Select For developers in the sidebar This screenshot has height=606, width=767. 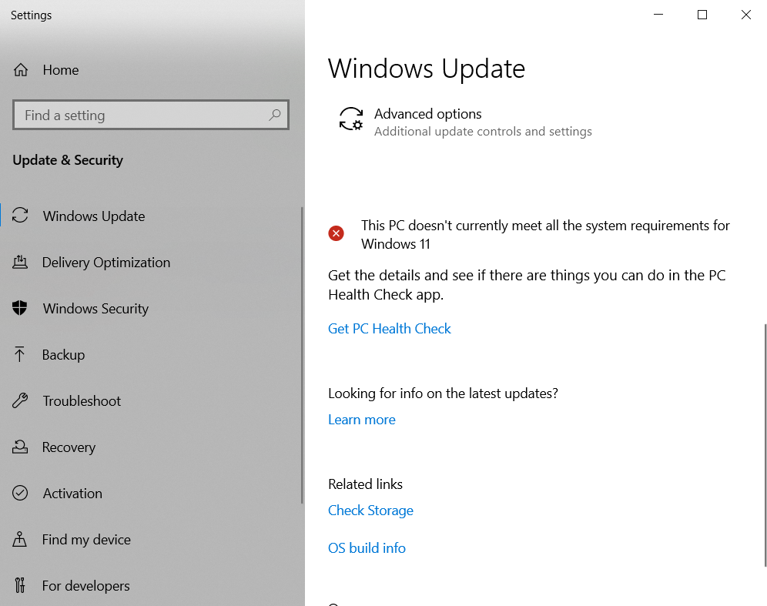tap(85, 585)
